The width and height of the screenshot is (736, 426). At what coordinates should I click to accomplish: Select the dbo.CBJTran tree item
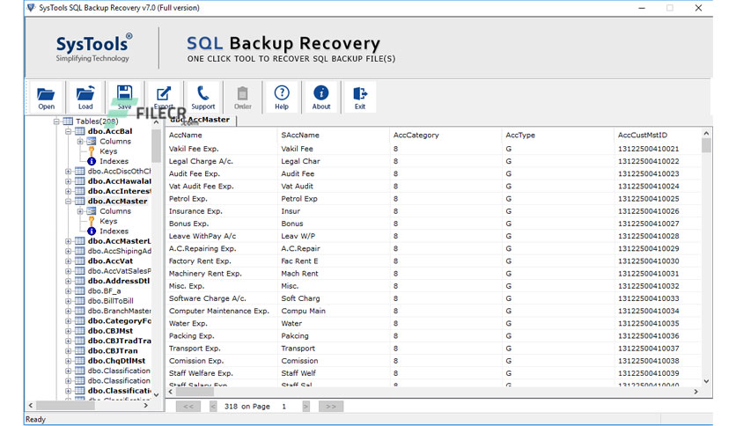[113, 351]
